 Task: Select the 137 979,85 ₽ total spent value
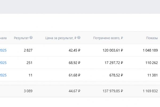113,91
